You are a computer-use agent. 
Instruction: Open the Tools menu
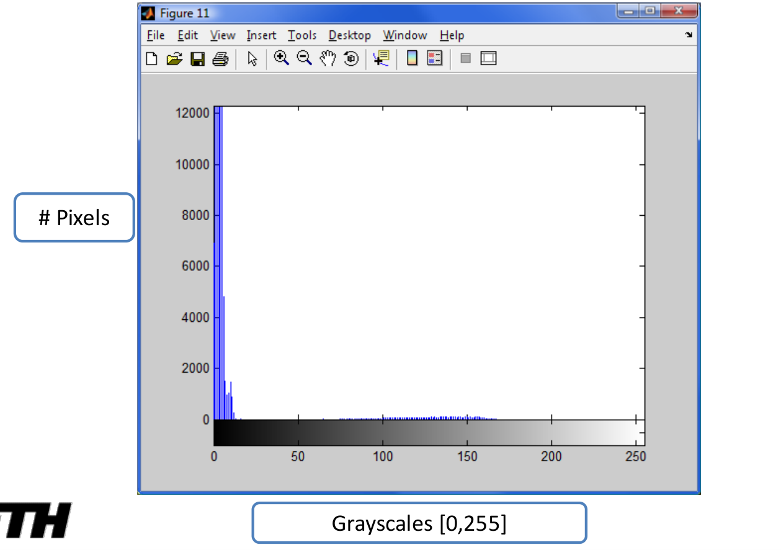click(302, 35)
